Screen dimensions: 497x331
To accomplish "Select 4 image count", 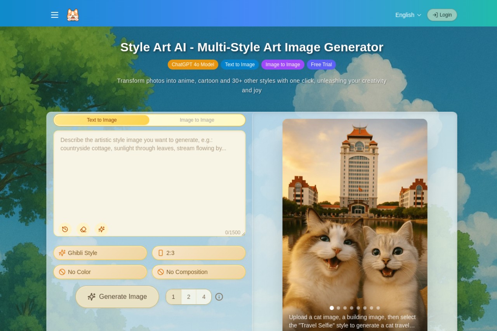I will tap(204, 297).
